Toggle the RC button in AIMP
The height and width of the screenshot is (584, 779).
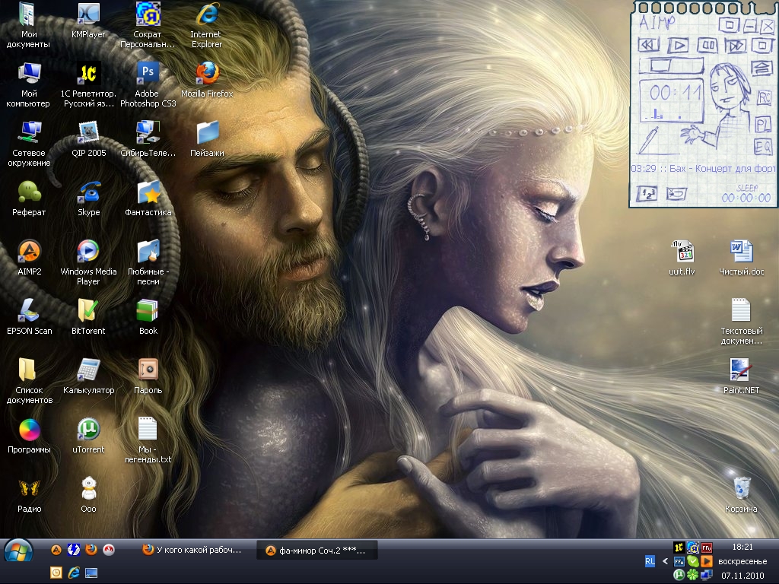(762, 97)
